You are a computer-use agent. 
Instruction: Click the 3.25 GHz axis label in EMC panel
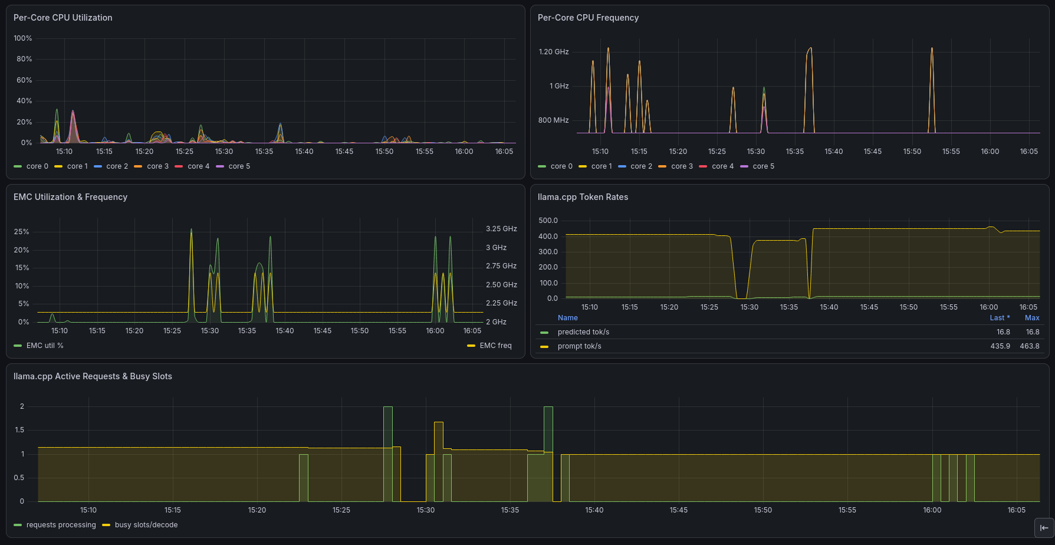(x=501, y=229)
